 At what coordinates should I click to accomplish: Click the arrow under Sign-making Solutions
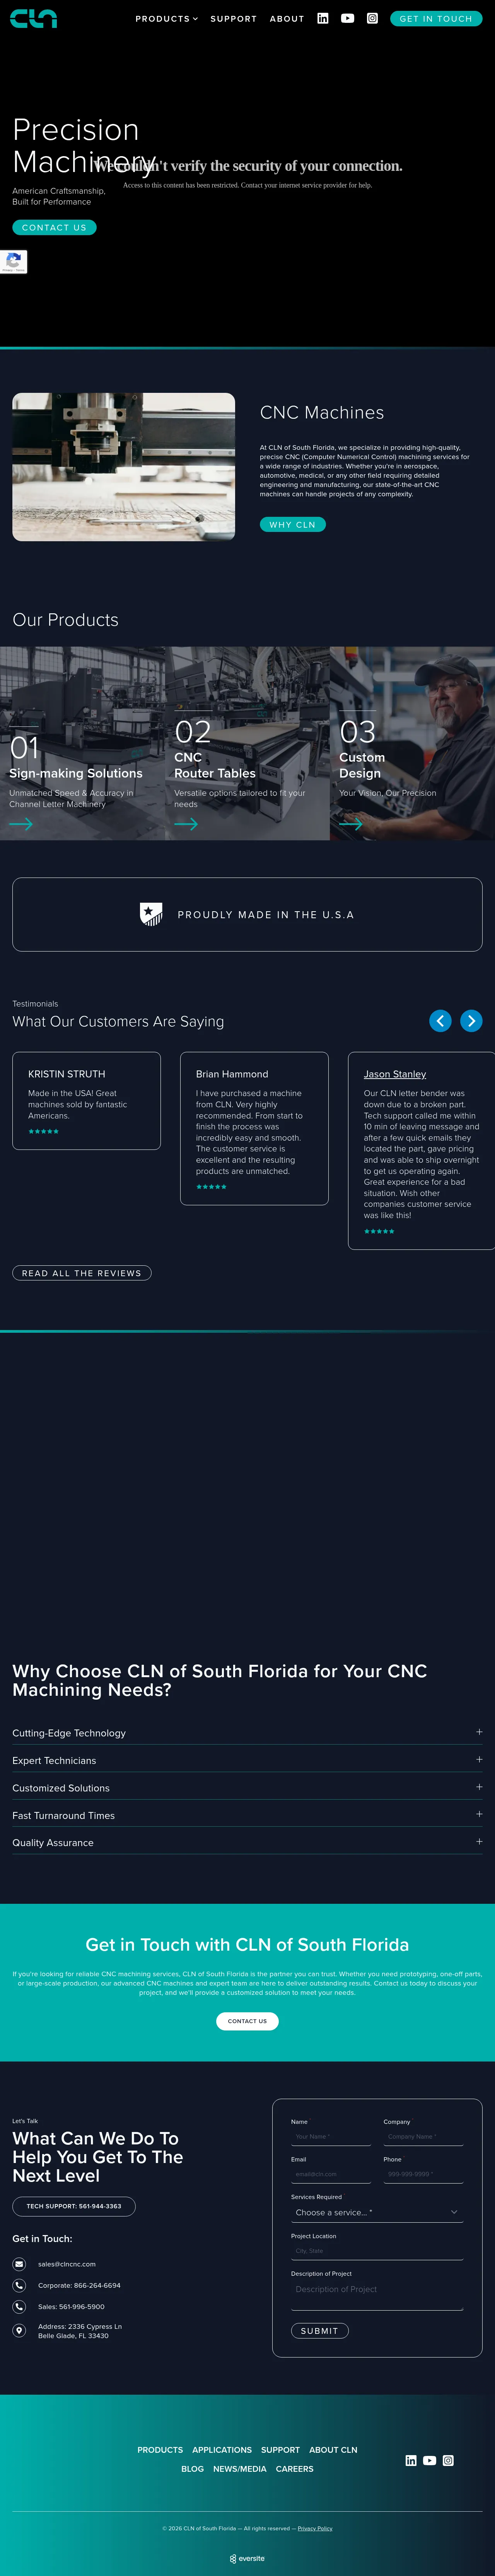click(21, 824)
